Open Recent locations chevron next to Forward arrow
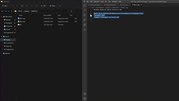179x101 pixels. pyautogui.click(x=9, y=11)
